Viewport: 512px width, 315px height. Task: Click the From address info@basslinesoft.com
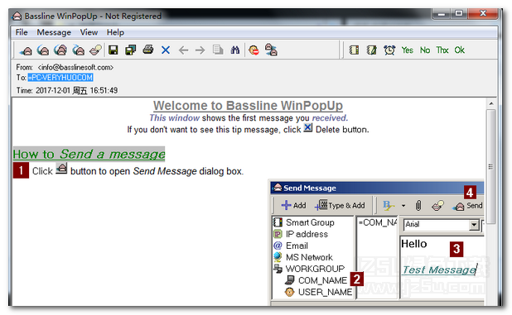[75, 68]
